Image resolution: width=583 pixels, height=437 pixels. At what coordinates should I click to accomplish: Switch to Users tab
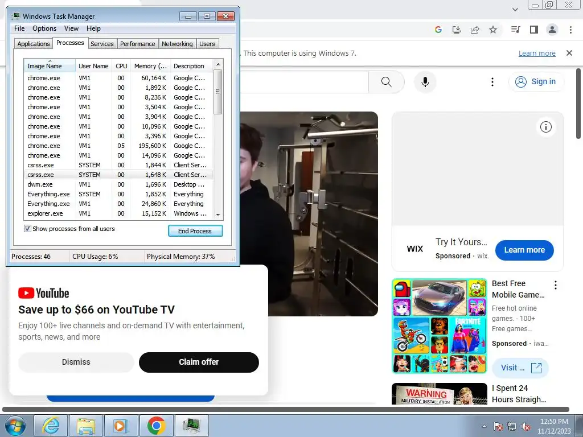(207, 44)
